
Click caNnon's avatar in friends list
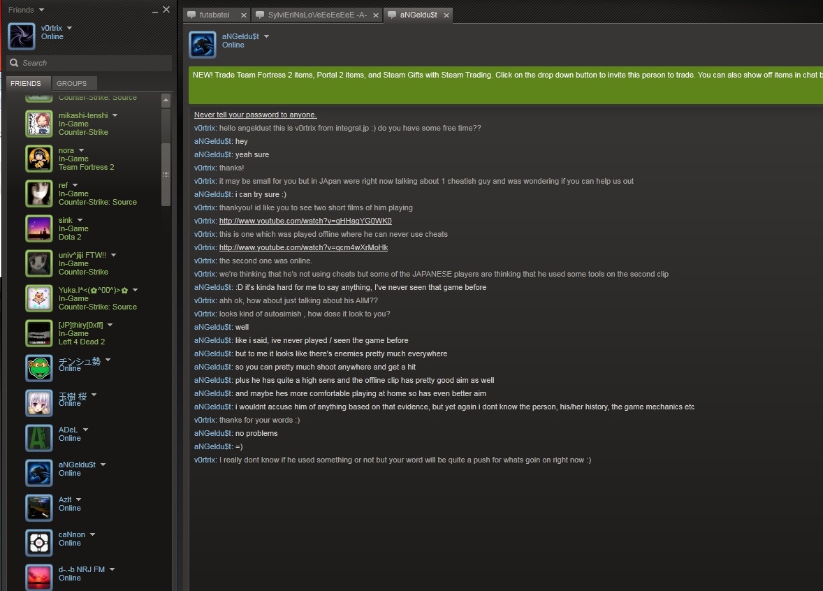click(39, 543)
